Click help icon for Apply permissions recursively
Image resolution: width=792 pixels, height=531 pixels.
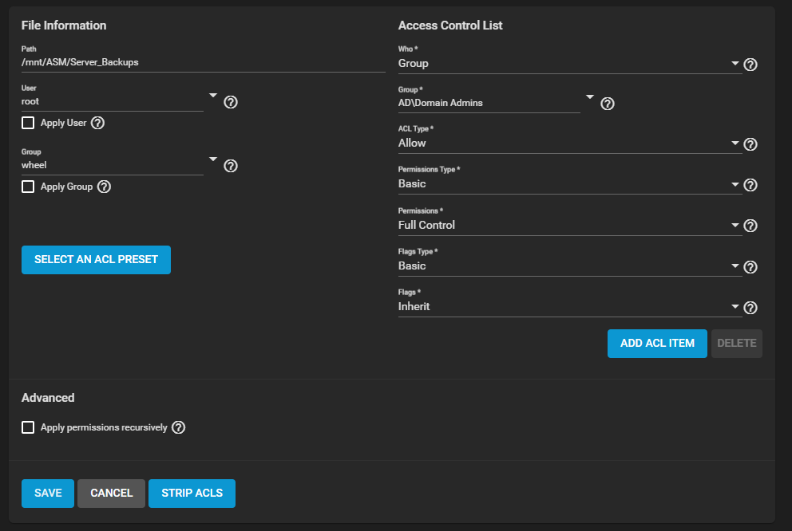point(179,427)
